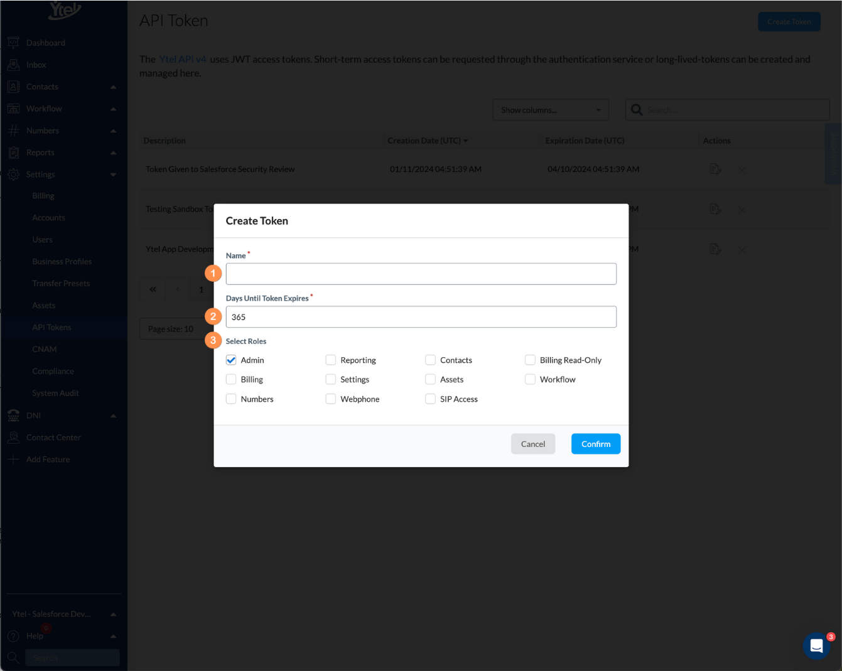842x671 pixels.
Task: Click the table search magnifier icon
Action: click(637, 110)
